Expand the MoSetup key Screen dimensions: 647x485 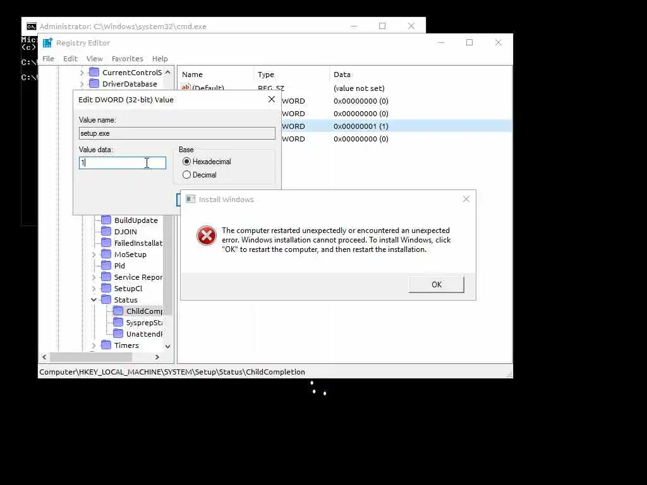(94, 254)
